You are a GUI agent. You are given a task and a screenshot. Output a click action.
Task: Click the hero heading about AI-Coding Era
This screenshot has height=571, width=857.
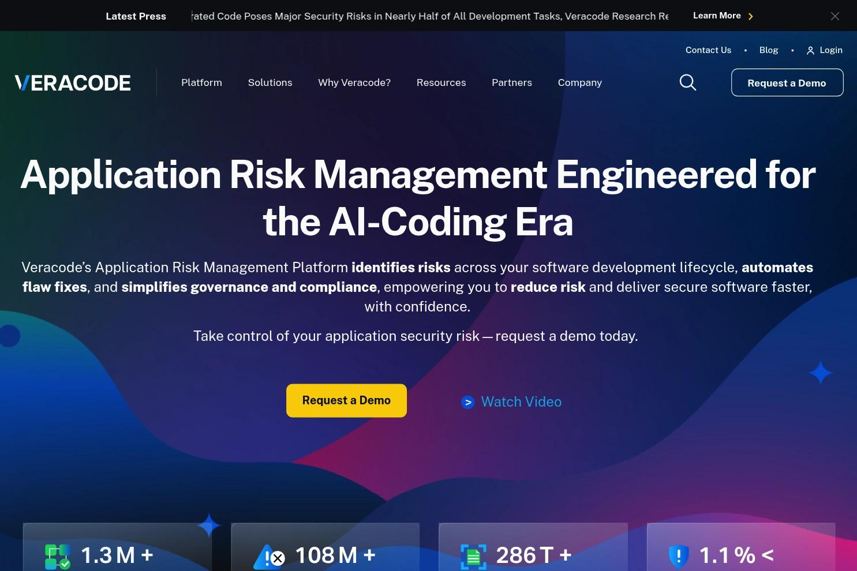coord(418,198)
